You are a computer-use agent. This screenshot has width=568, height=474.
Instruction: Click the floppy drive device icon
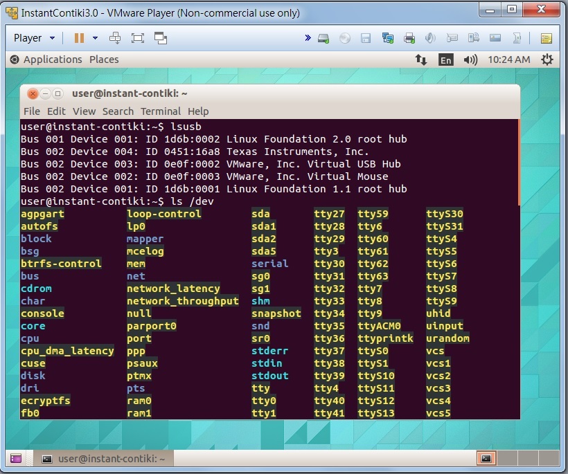point(366,38)
